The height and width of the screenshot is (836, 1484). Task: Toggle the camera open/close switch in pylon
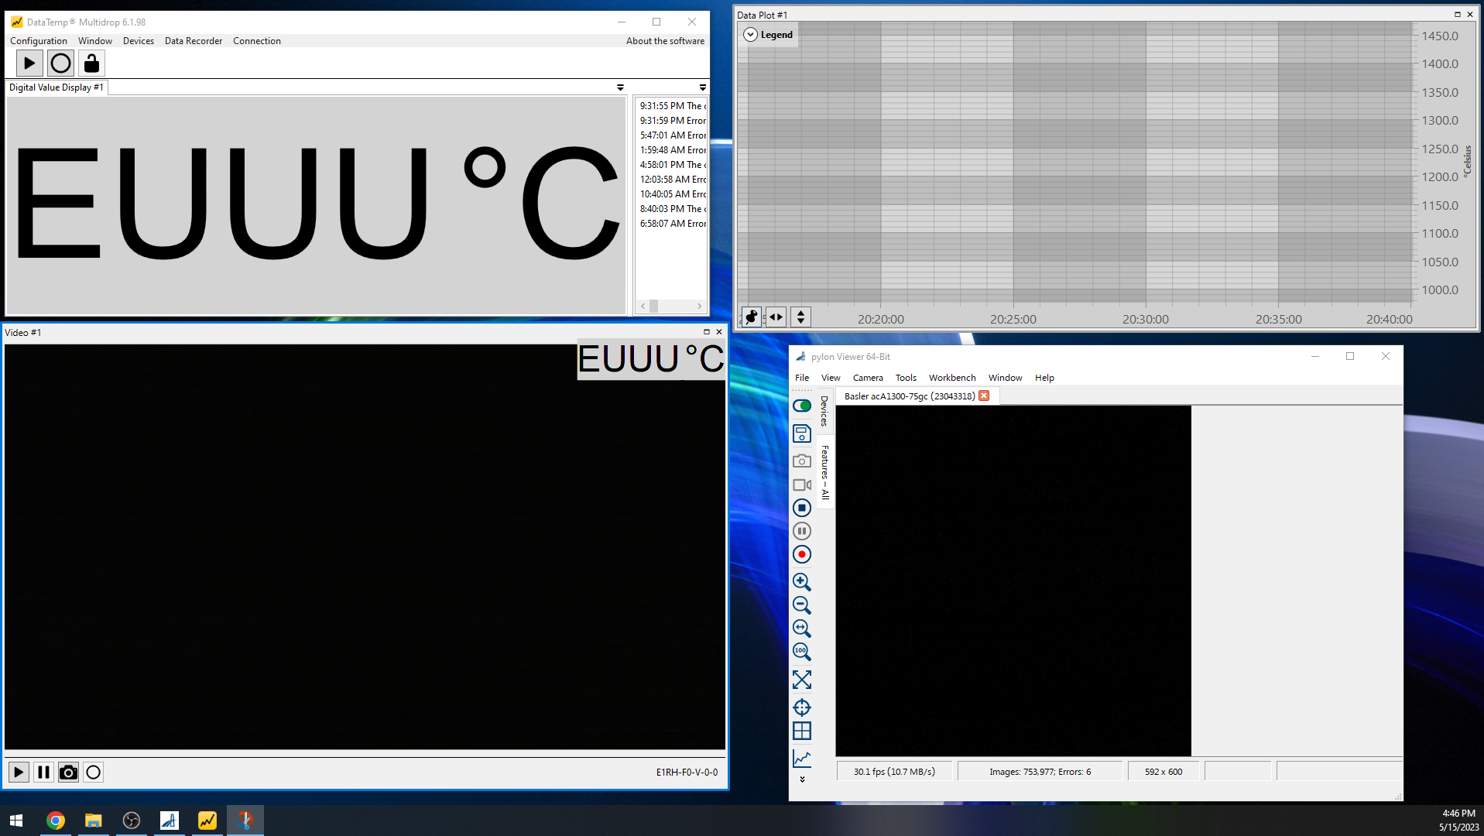click(802, 406)
